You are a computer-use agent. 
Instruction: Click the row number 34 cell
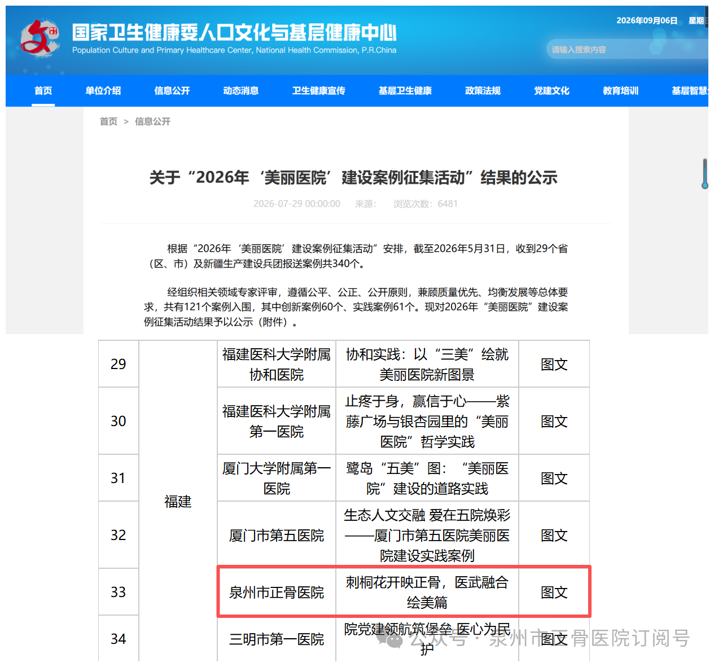tap(119, 639)
